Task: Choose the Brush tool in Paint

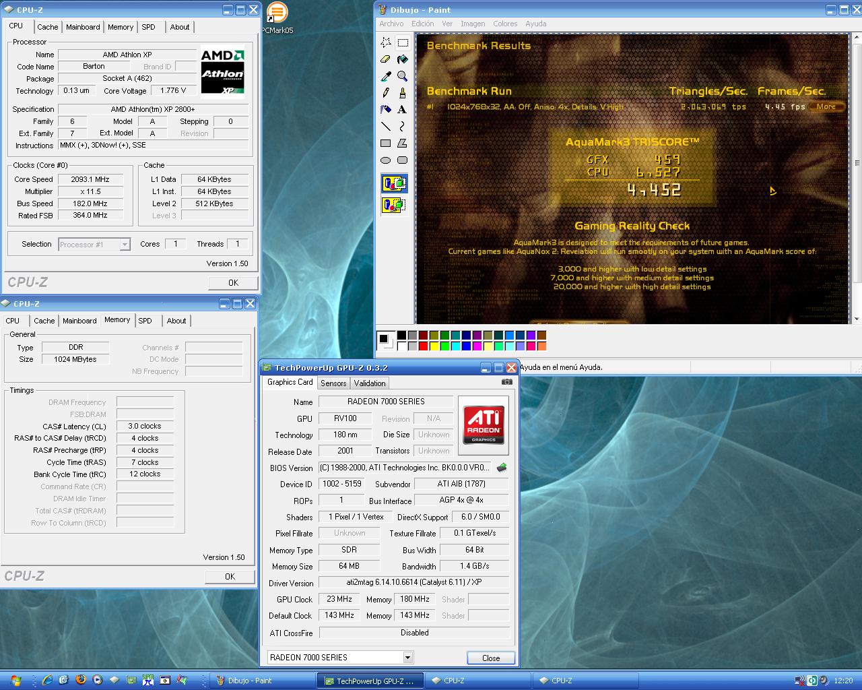Action: coord(403,93)
